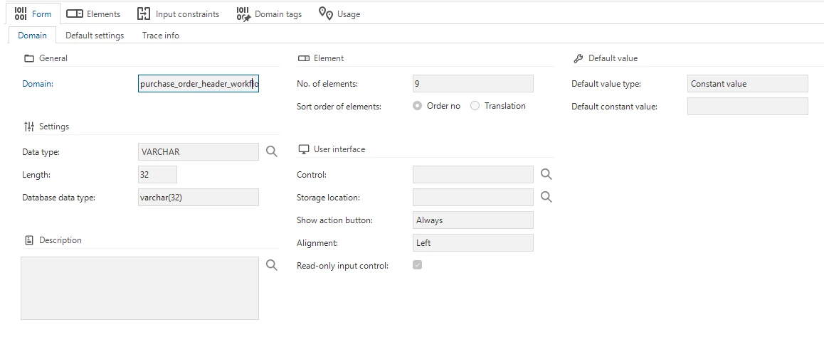Select the Order no sort radio button
Screen dimensions: 824x339
pos(418,106)
